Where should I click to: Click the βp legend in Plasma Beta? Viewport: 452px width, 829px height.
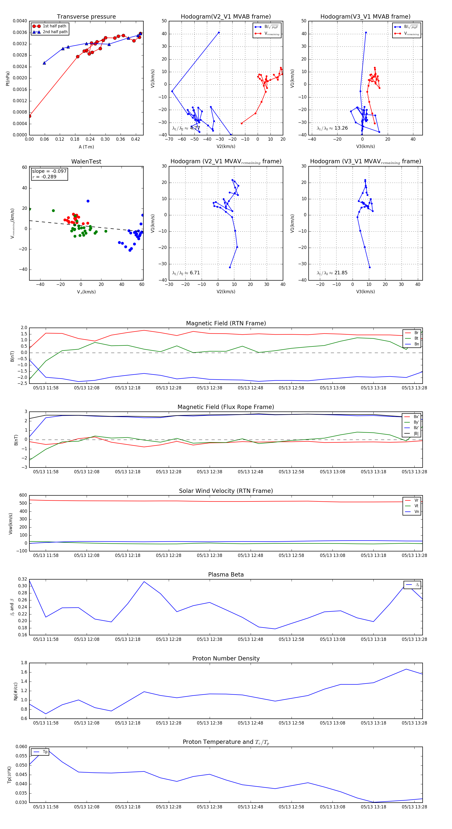412,585
